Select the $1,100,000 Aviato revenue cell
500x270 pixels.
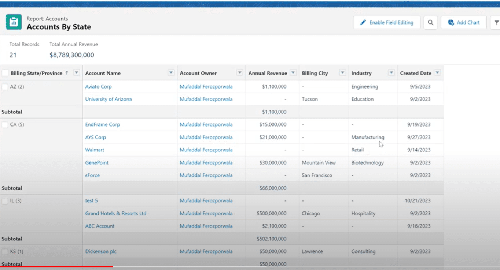(x=272, y=87)
